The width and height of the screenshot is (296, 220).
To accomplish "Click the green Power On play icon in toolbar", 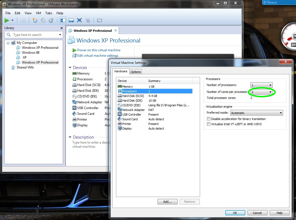I will (7, 20).
